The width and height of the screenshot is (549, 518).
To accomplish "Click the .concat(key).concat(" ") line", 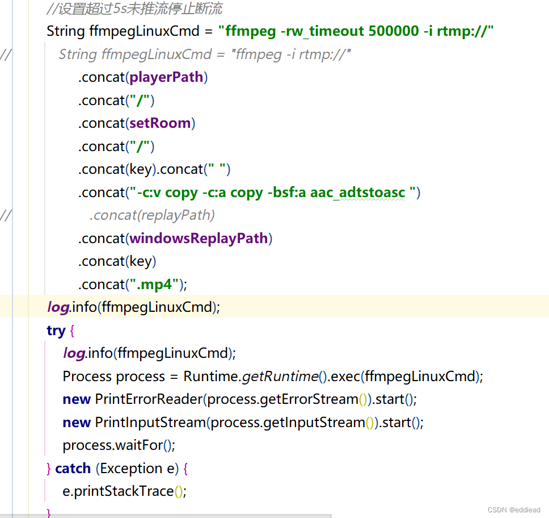I will [x=154, y=169].
